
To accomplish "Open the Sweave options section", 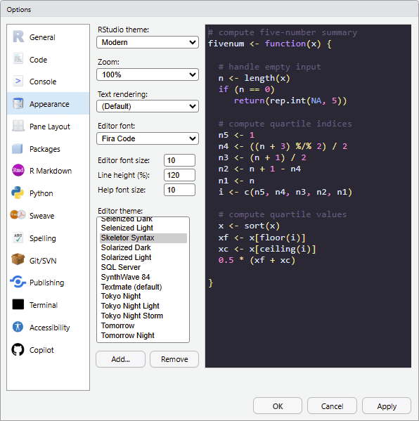I will tap(49, 216).
